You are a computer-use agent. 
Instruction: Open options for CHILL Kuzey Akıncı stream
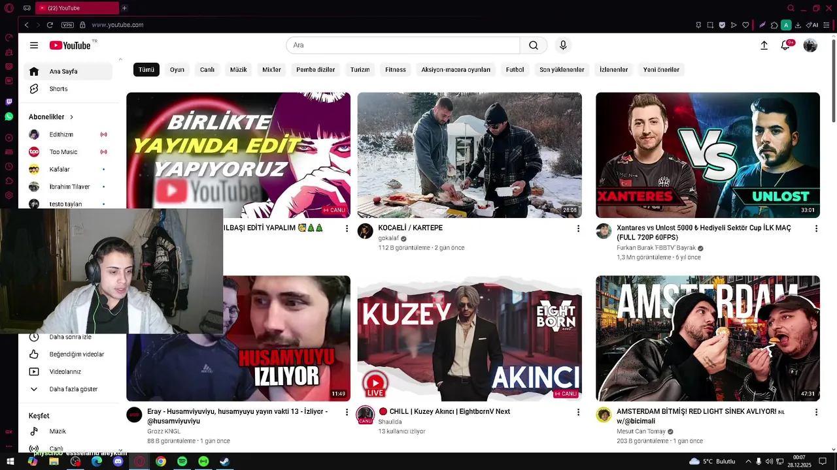click(577, 412)
